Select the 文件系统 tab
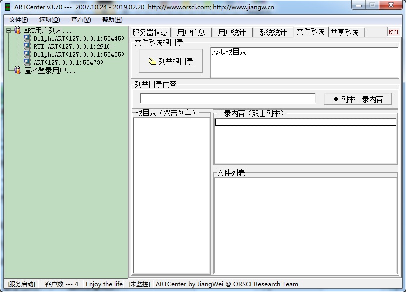This screenshot has width=406, height=292. pyautogui.click(x=310, y=32)
